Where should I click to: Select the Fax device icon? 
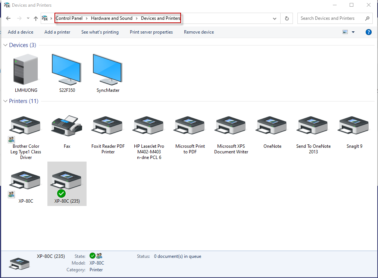(x=67, y=125)
